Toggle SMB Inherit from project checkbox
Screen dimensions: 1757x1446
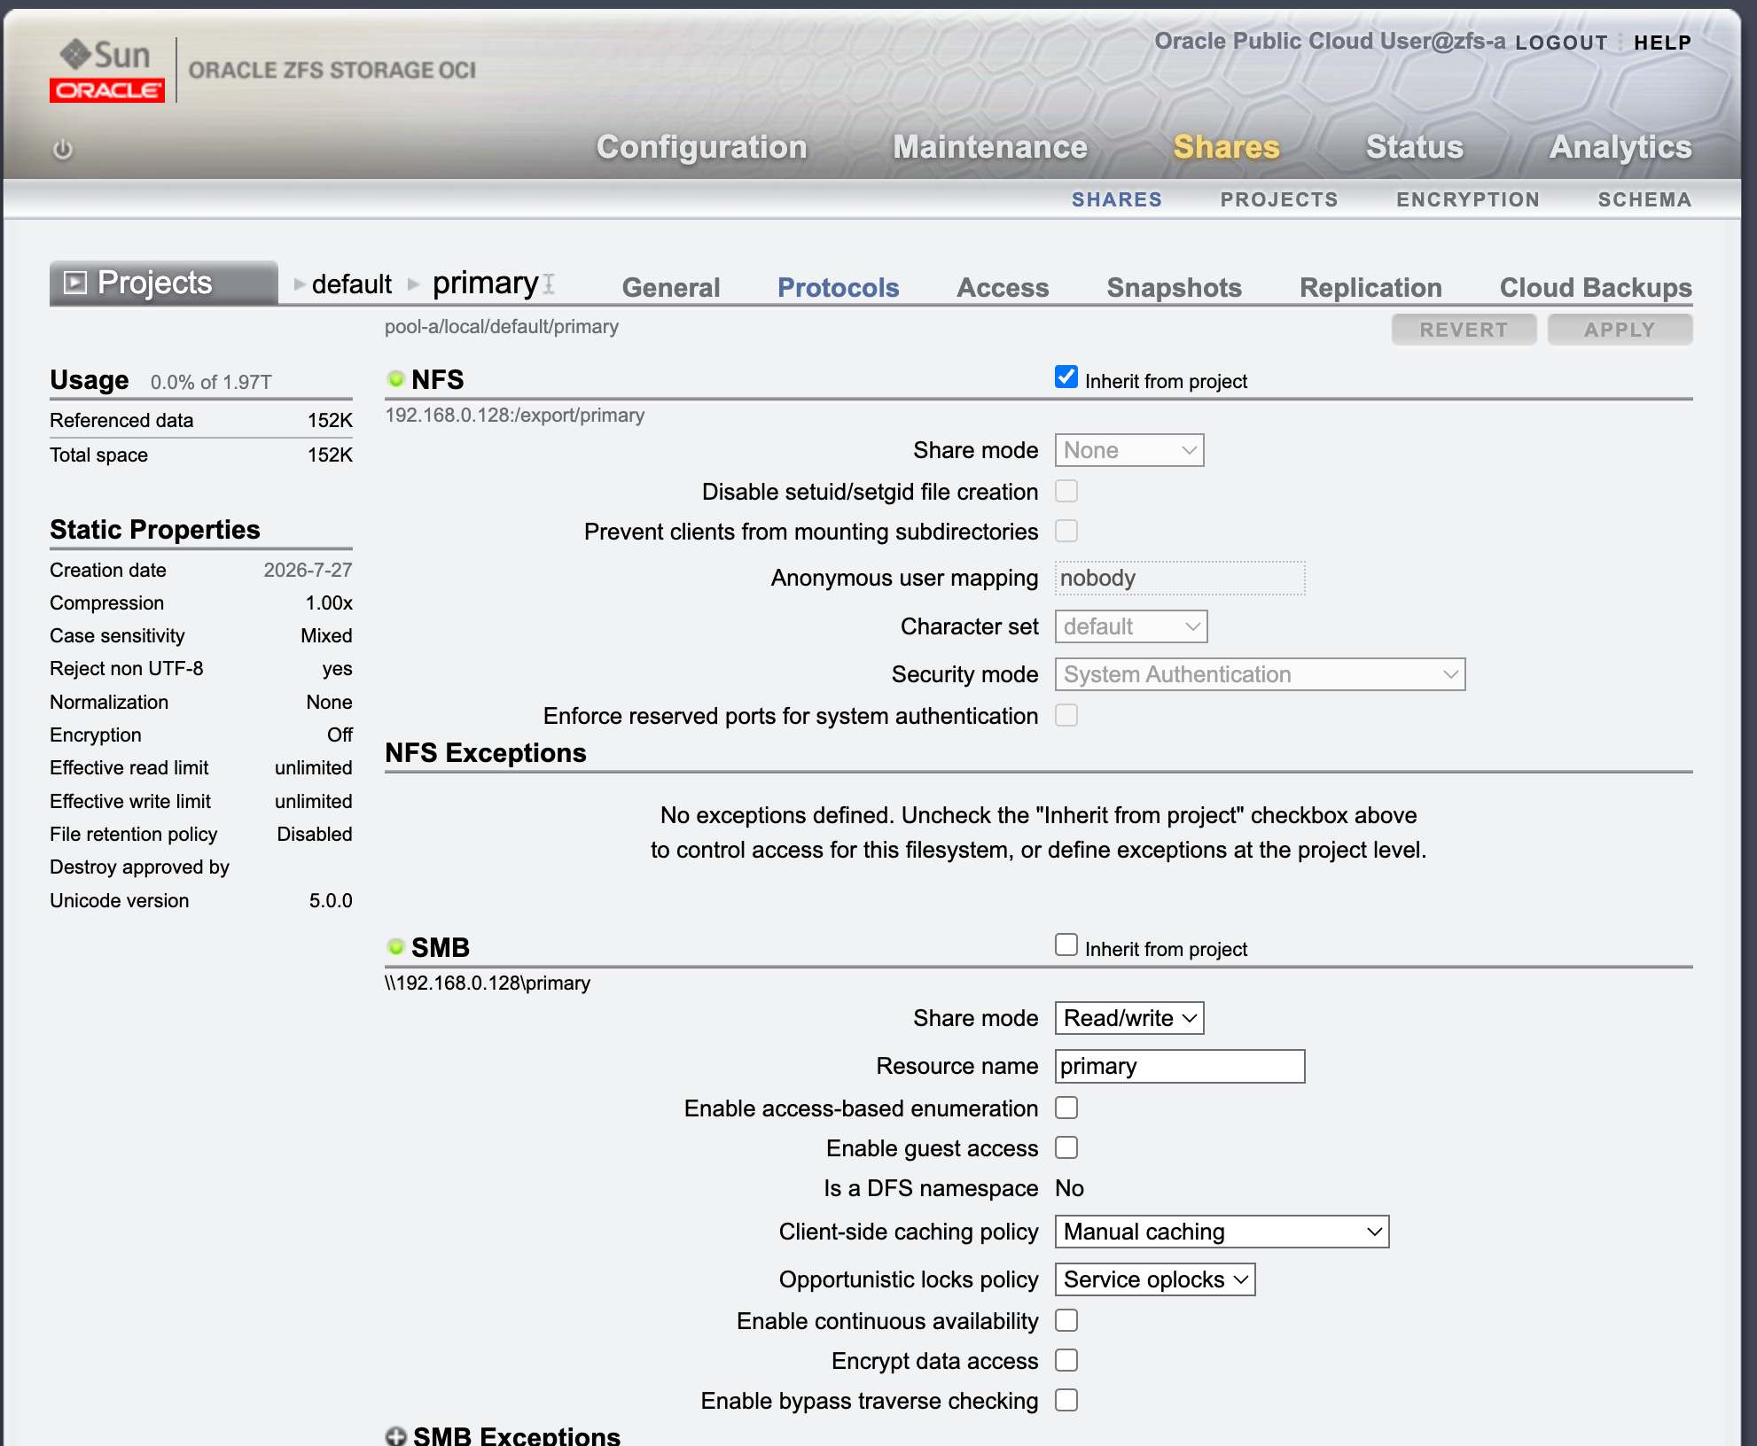[x=1066, y=945]
